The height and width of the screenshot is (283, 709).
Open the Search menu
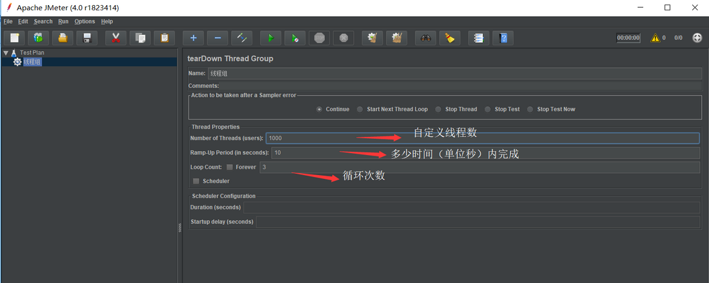pyautogui.click(x=43, y=21)
